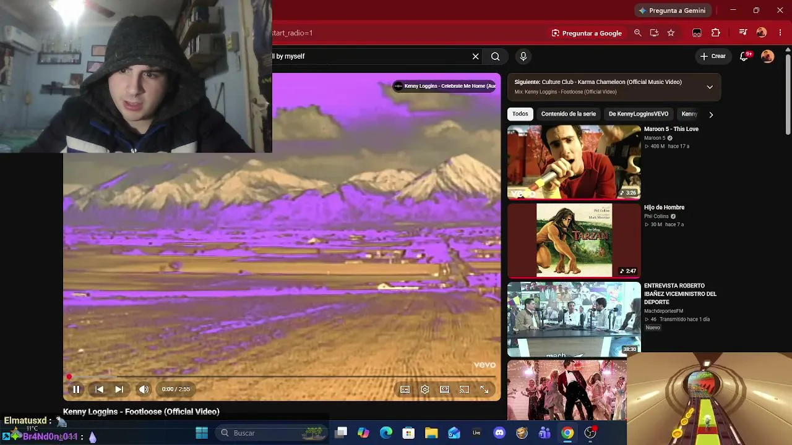
Task: Open Chrome zoom magnifier icon
Action: point(638,33)
